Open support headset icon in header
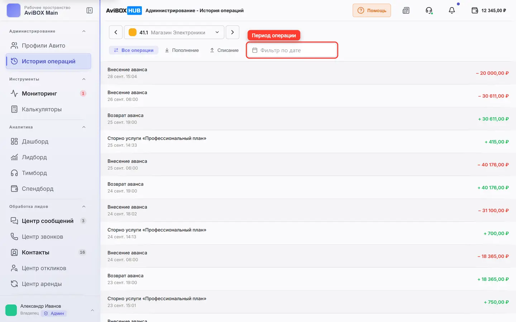516x322 pixels. click(429, 10)
